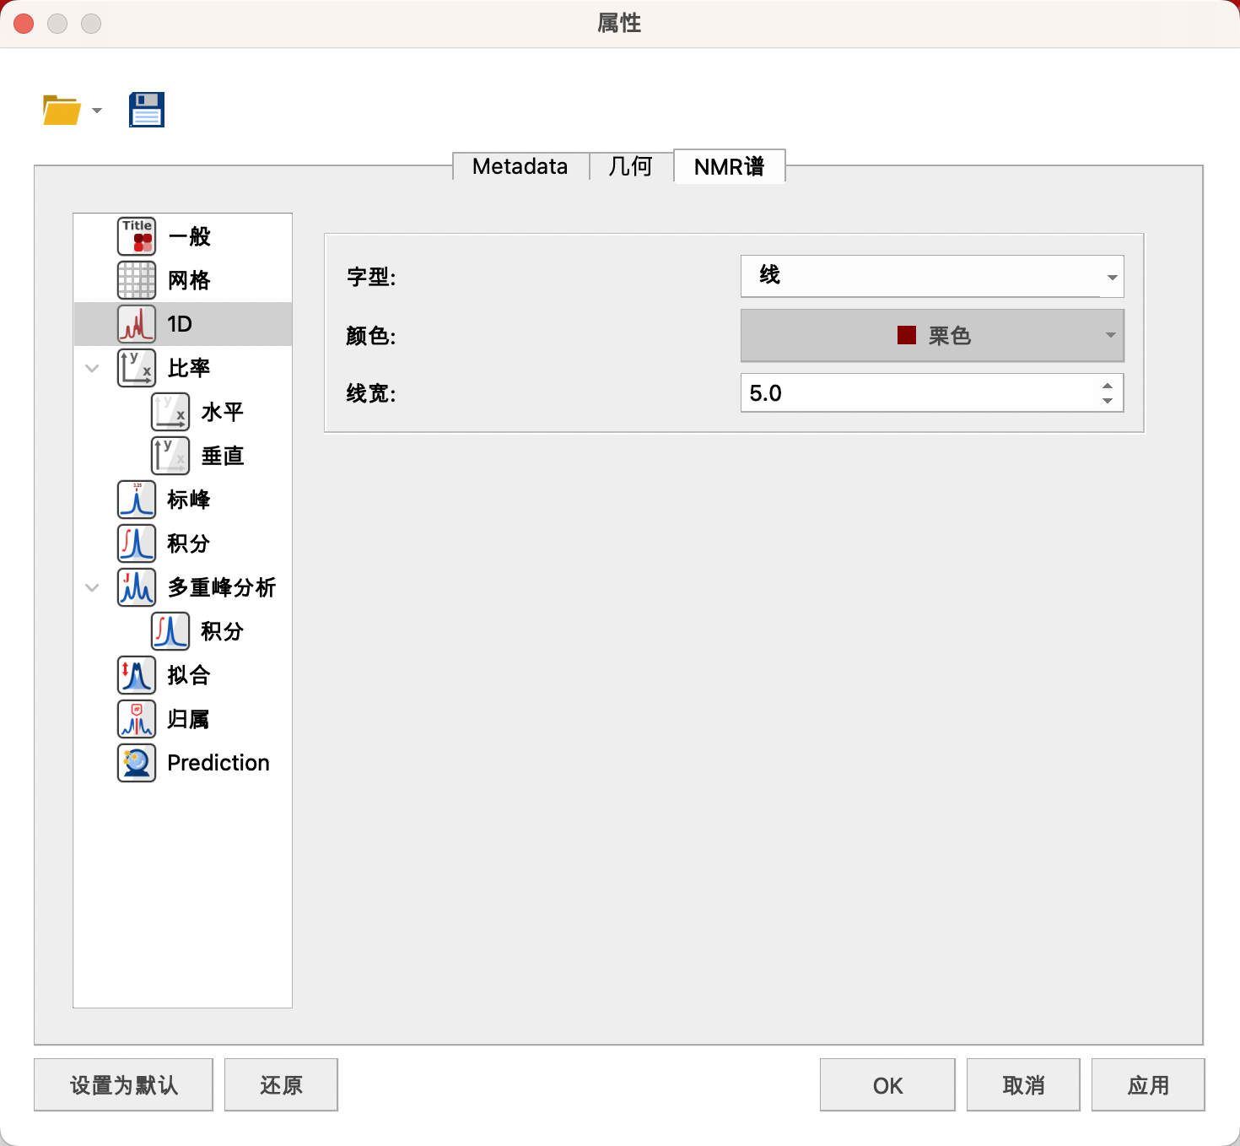The width and height of the screenshot is (1240, 1146).
Task: Click the blue floppy disk save icon
Action: point(147,110)
